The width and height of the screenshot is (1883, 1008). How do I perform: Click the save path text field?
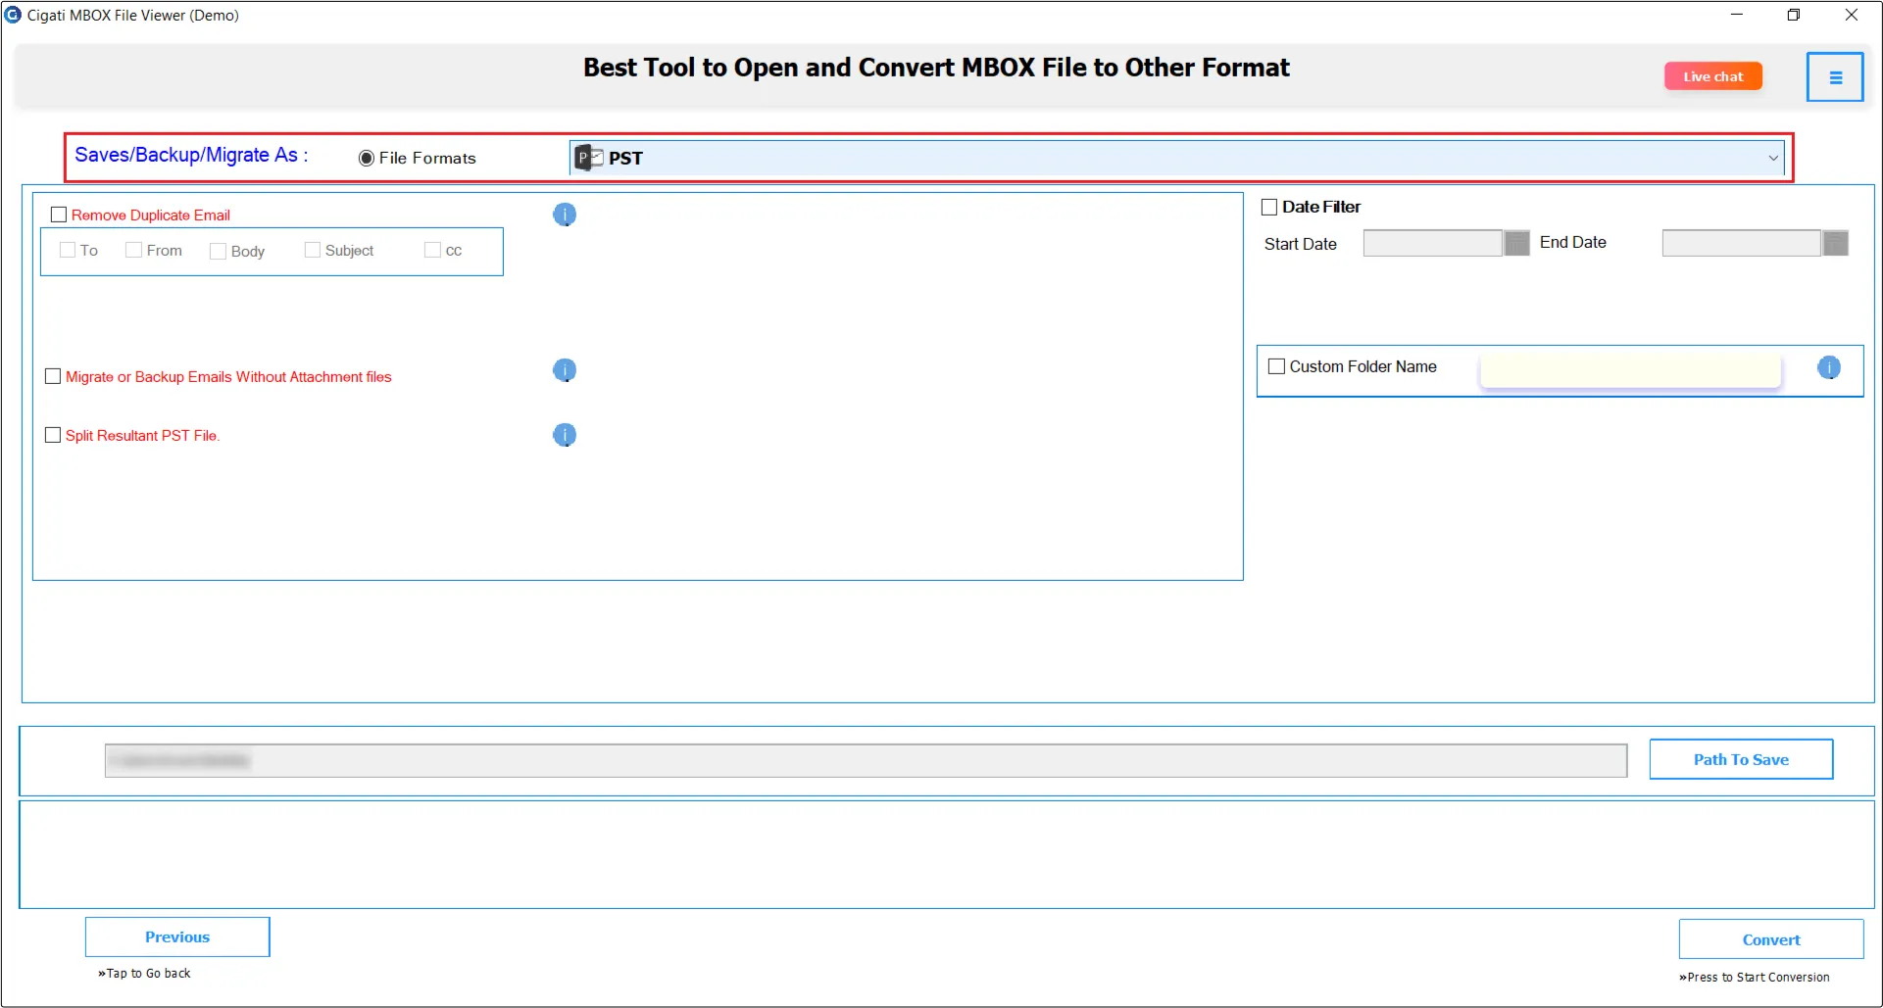click(x=866, y=760)
